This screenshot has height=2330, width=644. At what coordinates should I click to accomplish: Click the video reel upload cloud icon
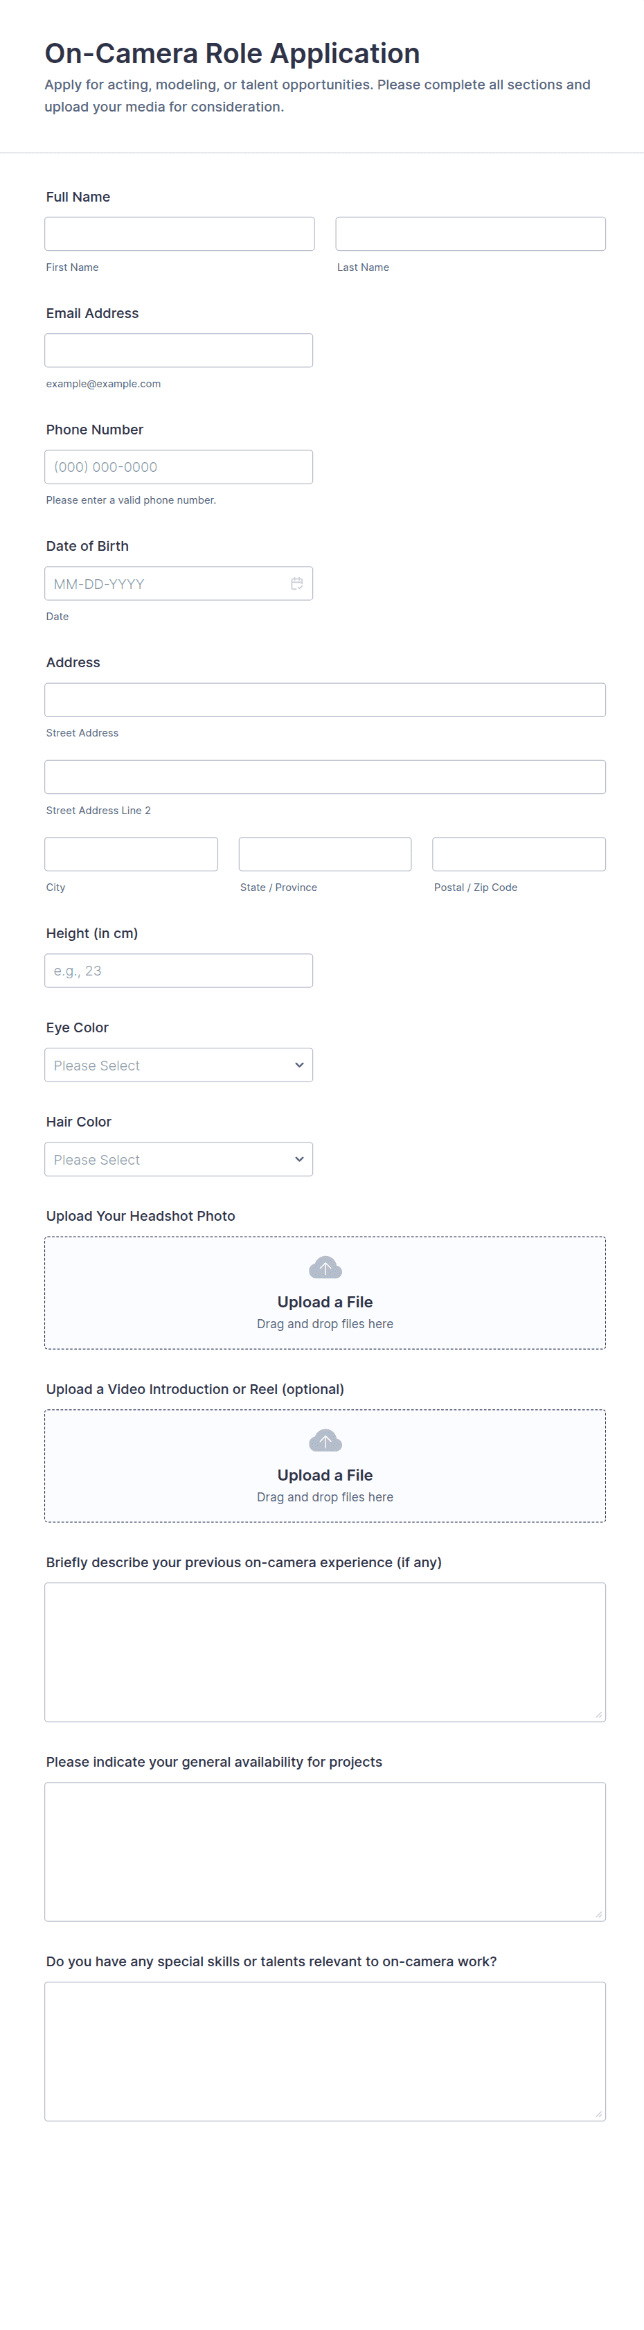pos(325,1440)
